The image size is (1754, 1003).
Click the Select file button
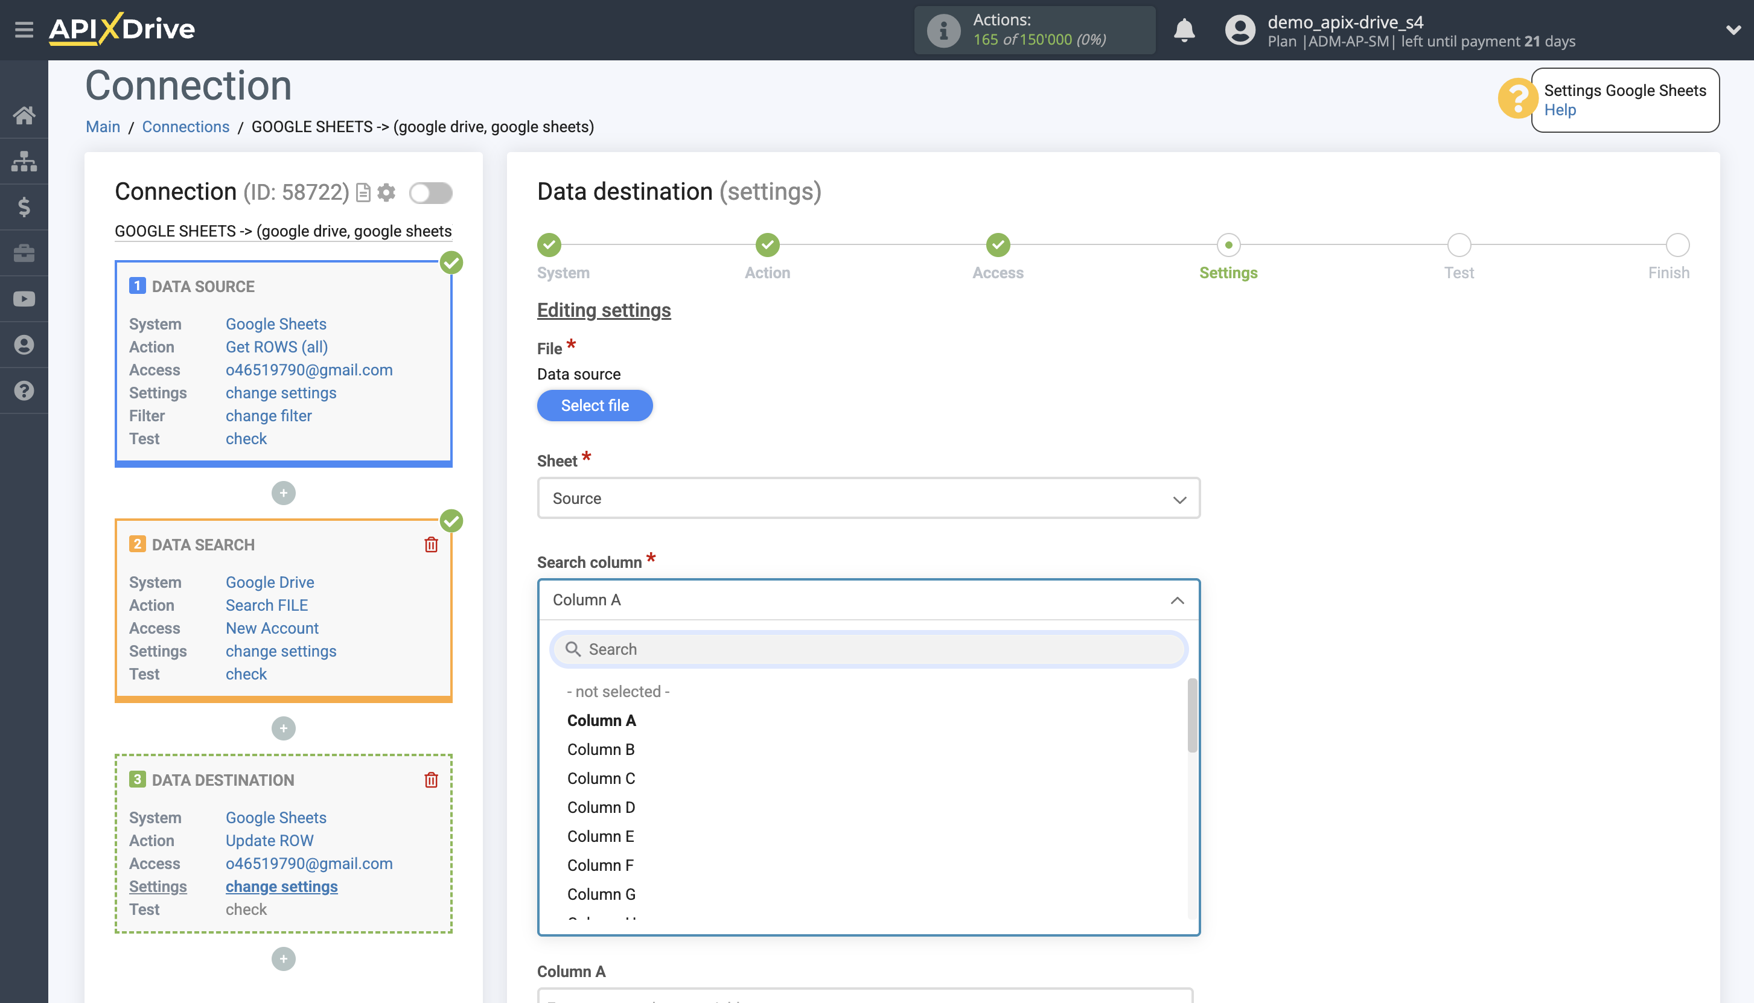pyautogui.click(x=595, y=406)
